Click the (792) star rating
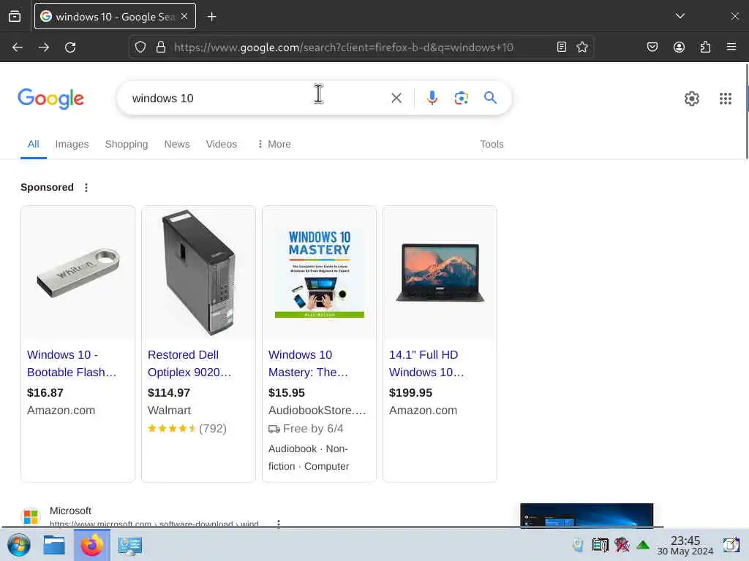Image resolution: width=749 pixels, height=561 pixels. click(187, 428)
